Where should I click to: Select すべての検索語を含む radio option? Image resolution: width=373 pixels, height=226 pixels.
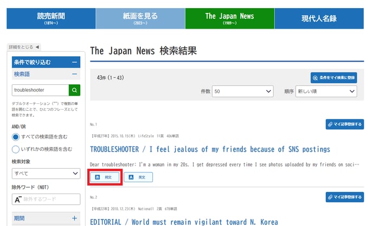(x=16, y=137)
